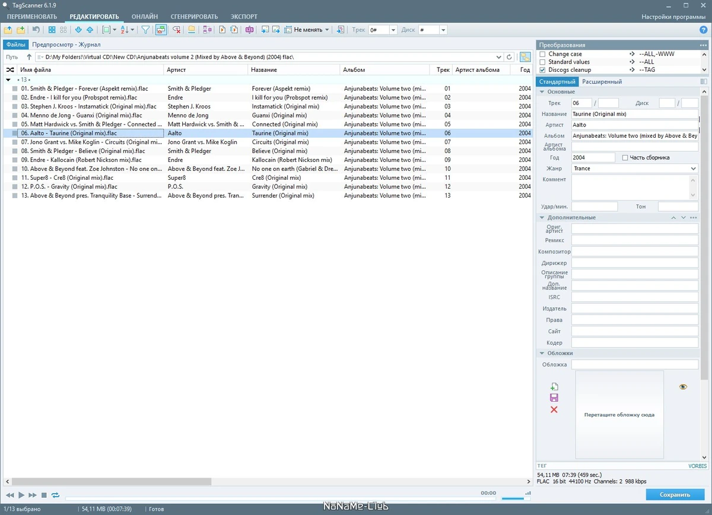Image resolution: width=712 pixels, height=515 pixels.
Task: Toggle the eye cover preview icon
Action: point(683,387)
